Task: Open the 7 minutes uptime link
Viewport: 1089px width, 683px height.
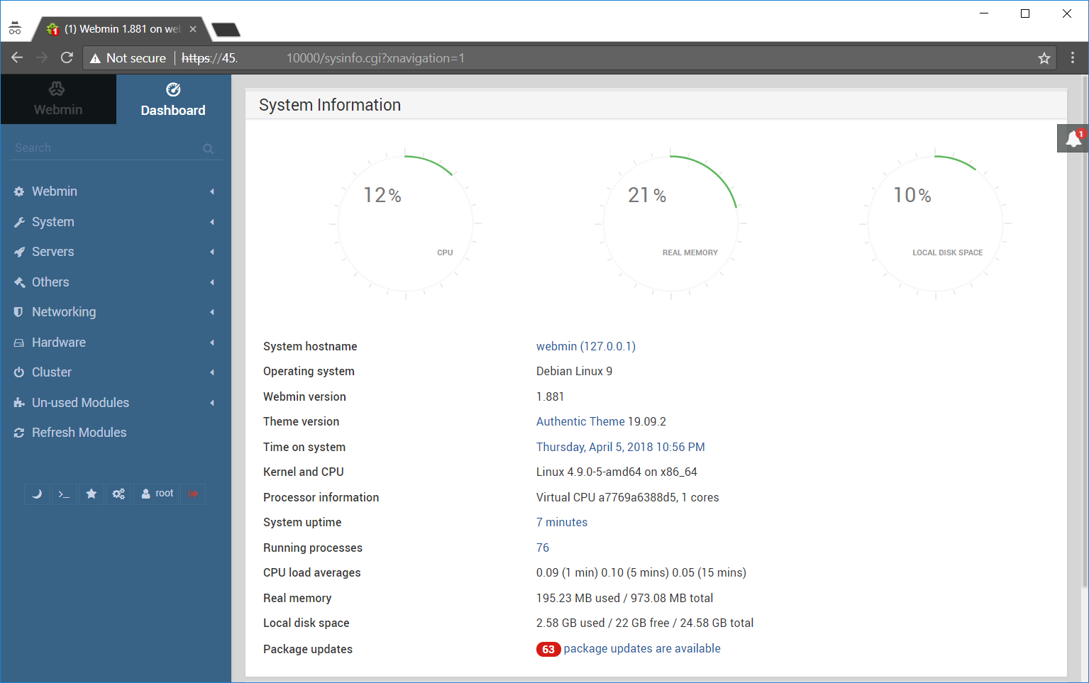Action: pyautogui.click(x=562, y=522)
